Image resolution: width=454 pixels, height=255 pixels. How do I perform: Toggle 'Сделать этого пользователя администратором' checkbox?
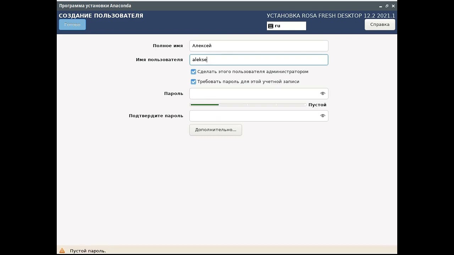tap(193, 72)
